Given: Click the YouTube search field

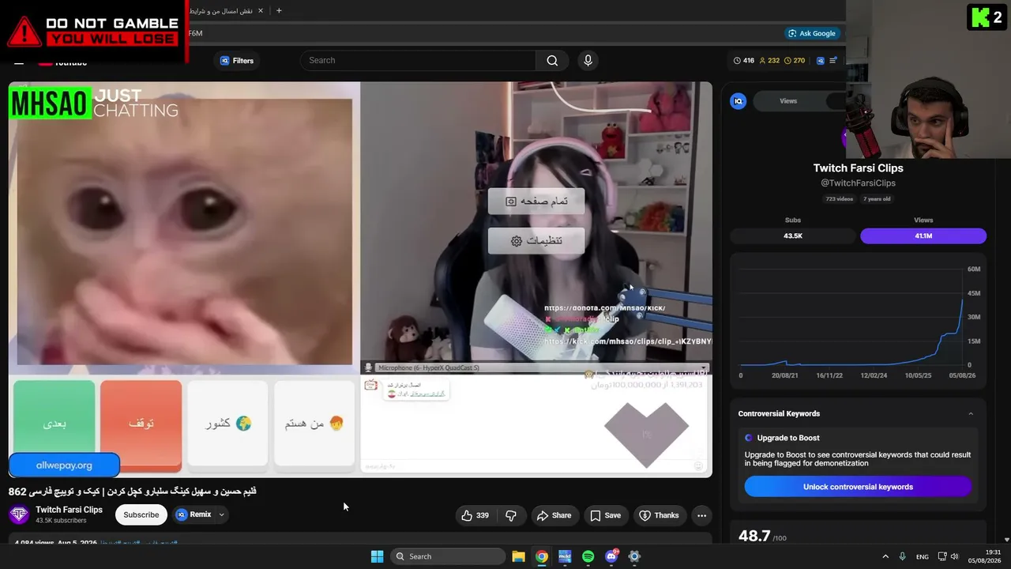Looking at the screenshot, I should (x=418, y=61).
